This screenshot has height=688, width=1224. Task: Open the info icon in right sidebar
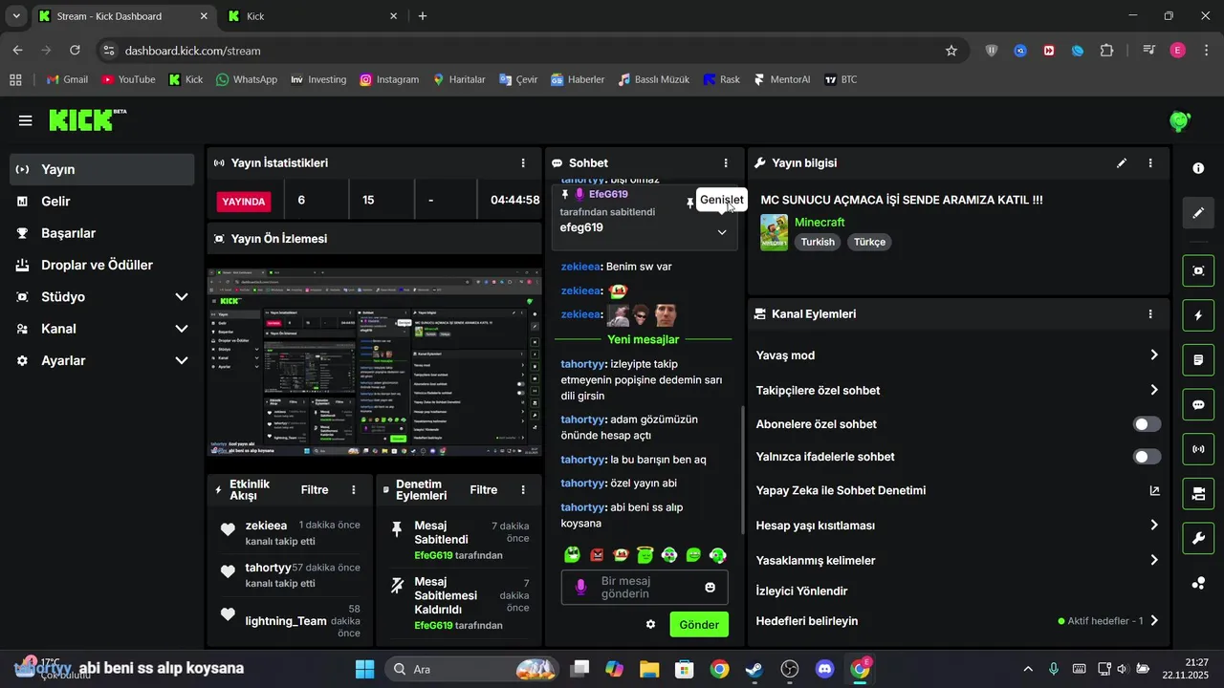[x=1198, y=168]
